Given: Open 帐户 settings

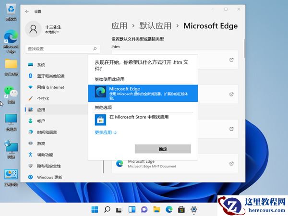Looking at the screenshot, I should click(56, 121).
